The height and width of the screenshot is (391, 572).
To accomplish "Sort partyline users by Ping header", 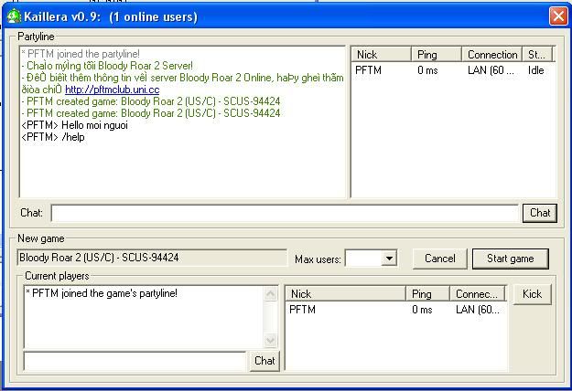I will [437, 55].
